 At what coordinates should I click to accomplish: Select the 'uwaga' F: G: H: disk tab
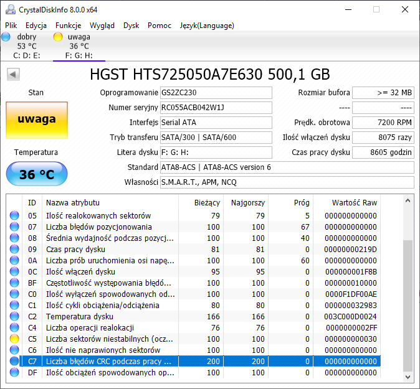pyautogui.click(x=79, y=46)
